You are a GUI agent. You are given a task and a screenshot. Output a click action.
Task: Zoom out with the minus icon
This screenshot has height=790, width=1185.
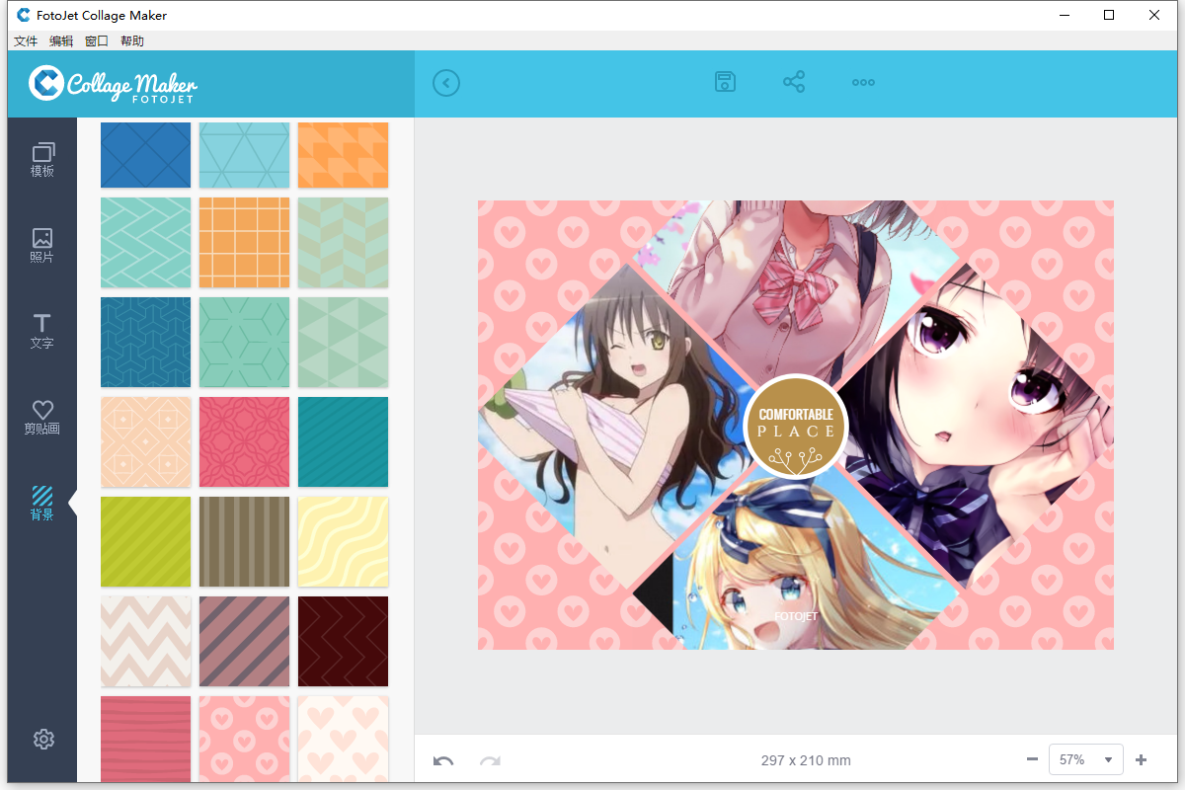(1032, 759)
